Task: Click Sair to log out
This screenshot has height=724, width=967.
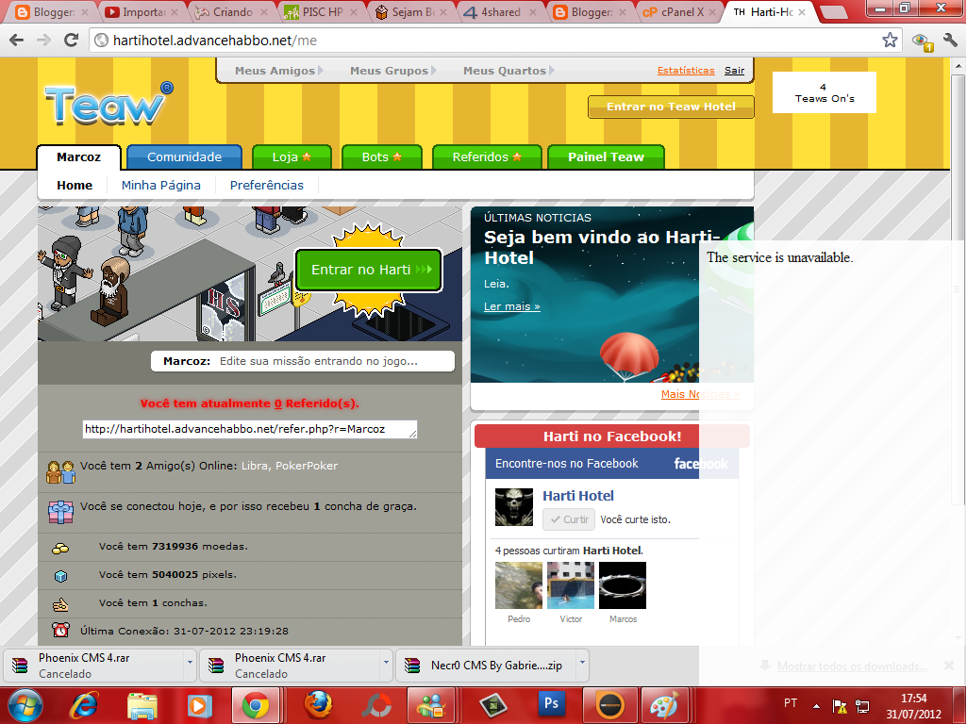Action: (x=734, y=71)
